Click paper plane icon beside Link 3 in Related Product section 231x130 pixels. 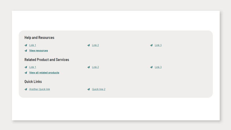click(151, 67)
